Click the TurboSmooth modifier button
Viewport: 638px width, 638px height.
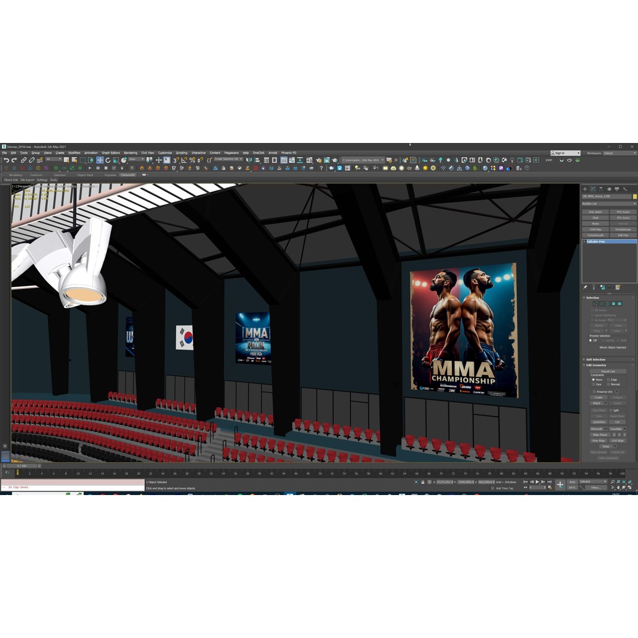pyautogui.click(x=595, y=235)
